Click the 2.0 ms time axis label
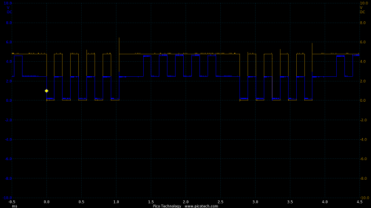Viewport: 371px width, 208px height. click(185, 202)
